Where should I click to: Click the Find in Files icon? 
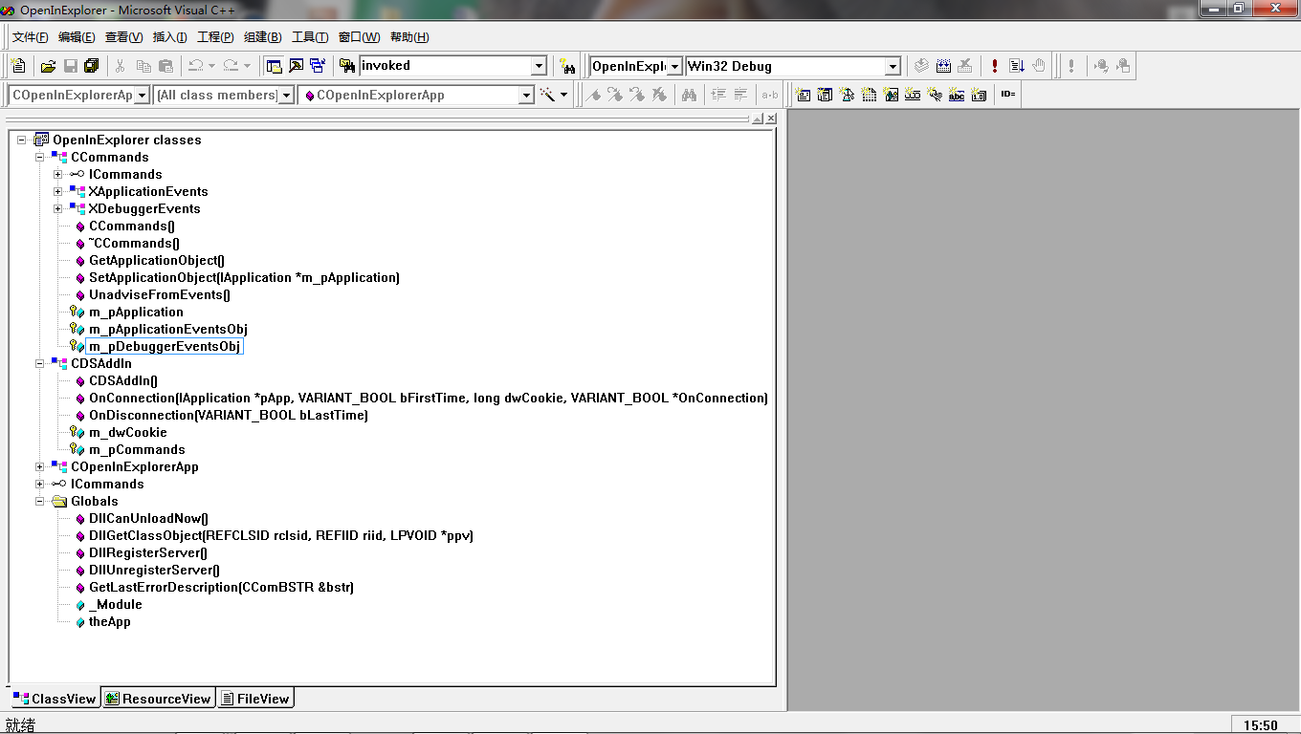(x=347, y=66)
